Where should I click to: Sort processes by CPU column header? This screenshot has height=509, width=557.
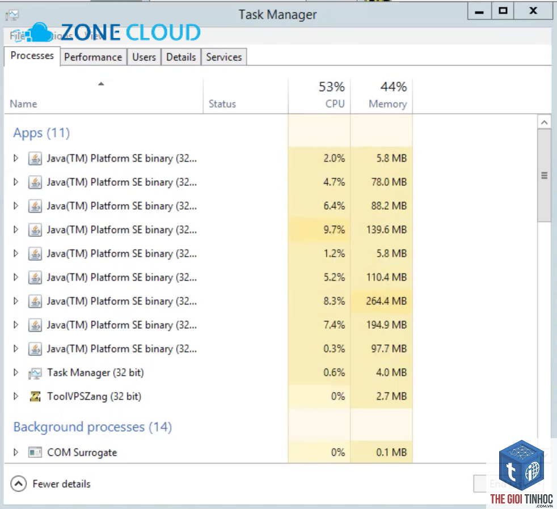[x=320, y=96]
